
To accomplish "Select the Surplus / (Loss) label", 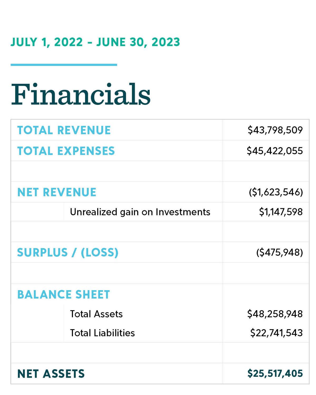I will click(68, 252).
